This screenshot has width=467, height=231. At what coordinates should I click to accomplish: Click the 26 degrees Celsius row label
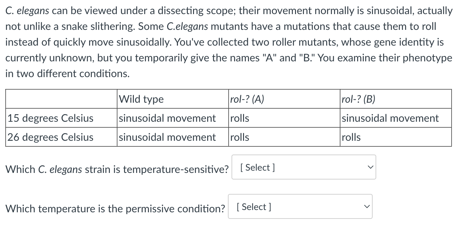(50, 137)
